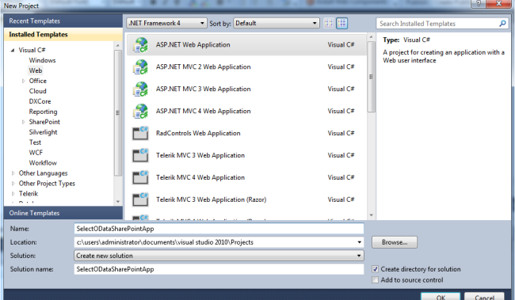Select the WCF category
Image resolution: width=515 pixels, height=300 pixels.
(x=36, y=153)
